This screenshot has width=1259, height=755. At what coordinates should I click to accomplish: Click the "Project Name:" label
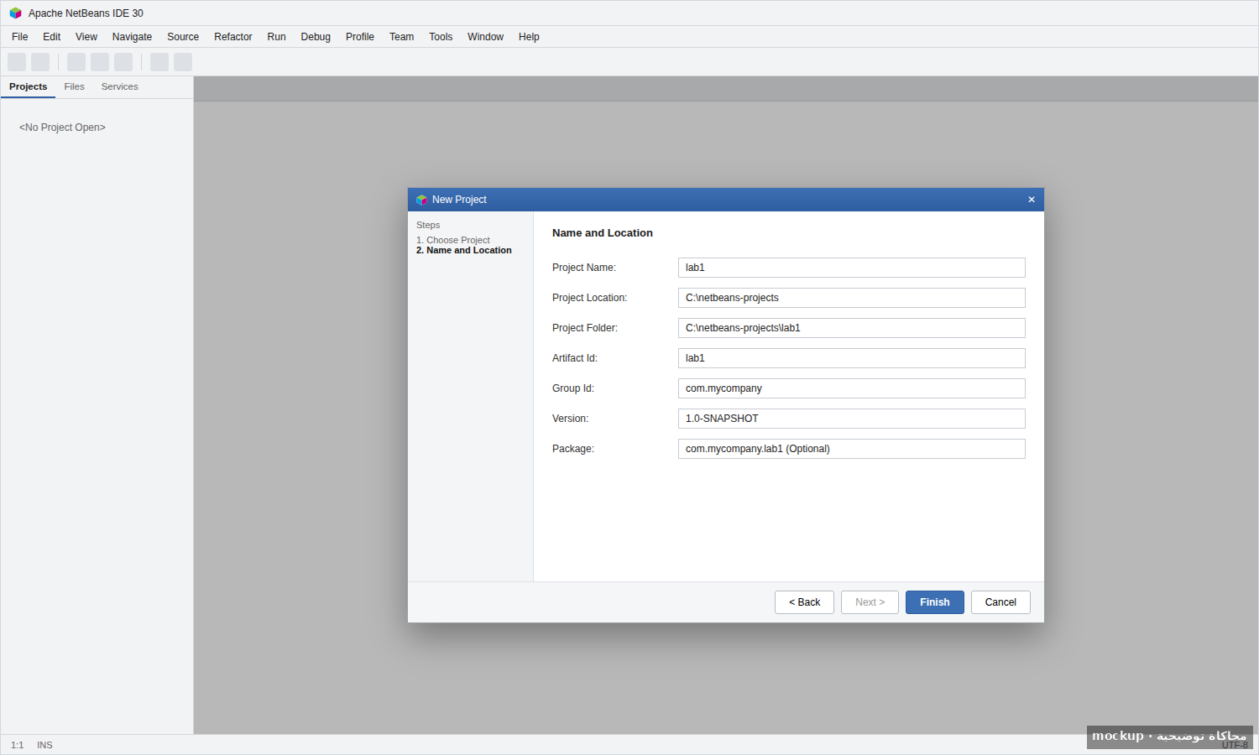coord(584,268)
